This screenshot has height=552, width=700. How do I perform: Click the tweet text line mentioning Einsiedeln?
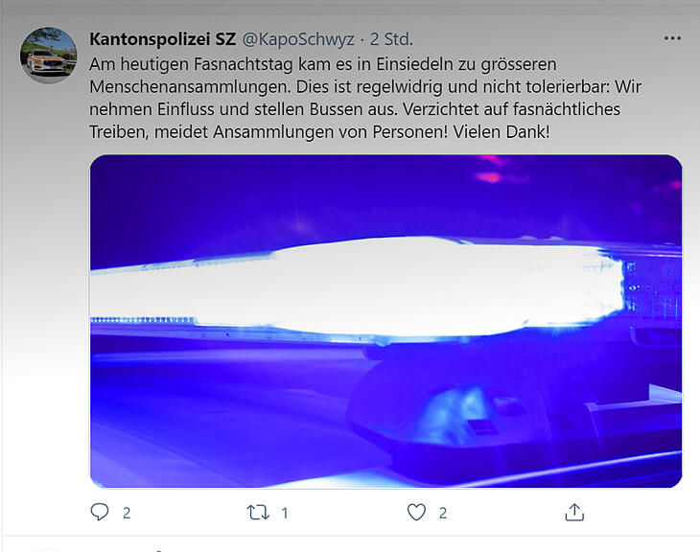(323, 65)
